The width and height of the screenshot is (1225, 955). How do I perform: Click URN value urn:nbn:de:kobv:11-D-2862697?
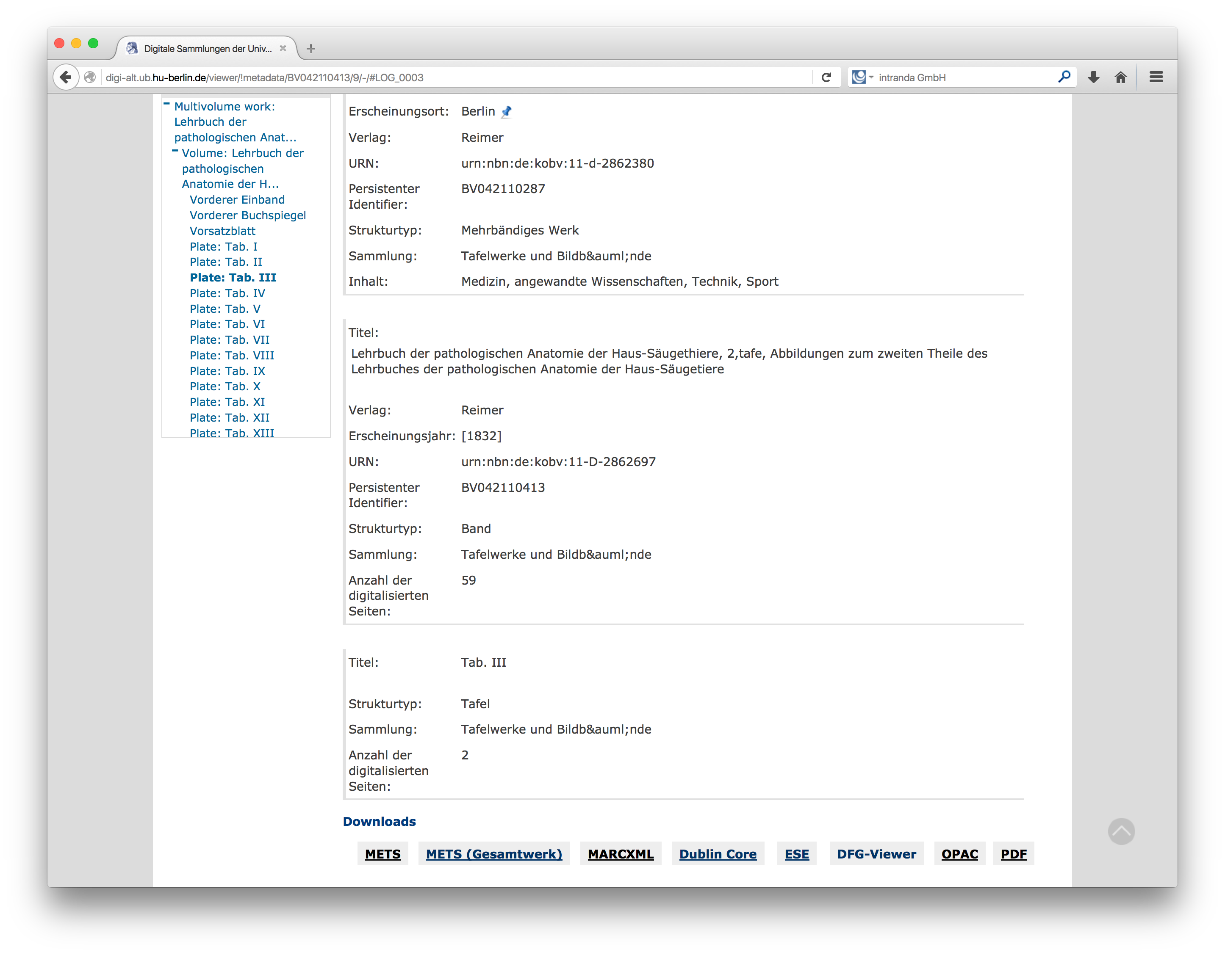point(558,462)
